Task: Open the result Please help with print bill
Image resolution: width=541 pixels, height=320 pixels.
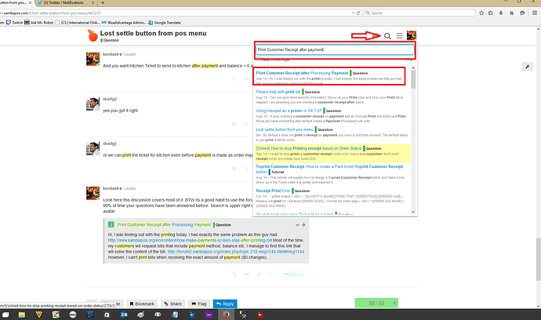Action: click(x=278, y=92)
